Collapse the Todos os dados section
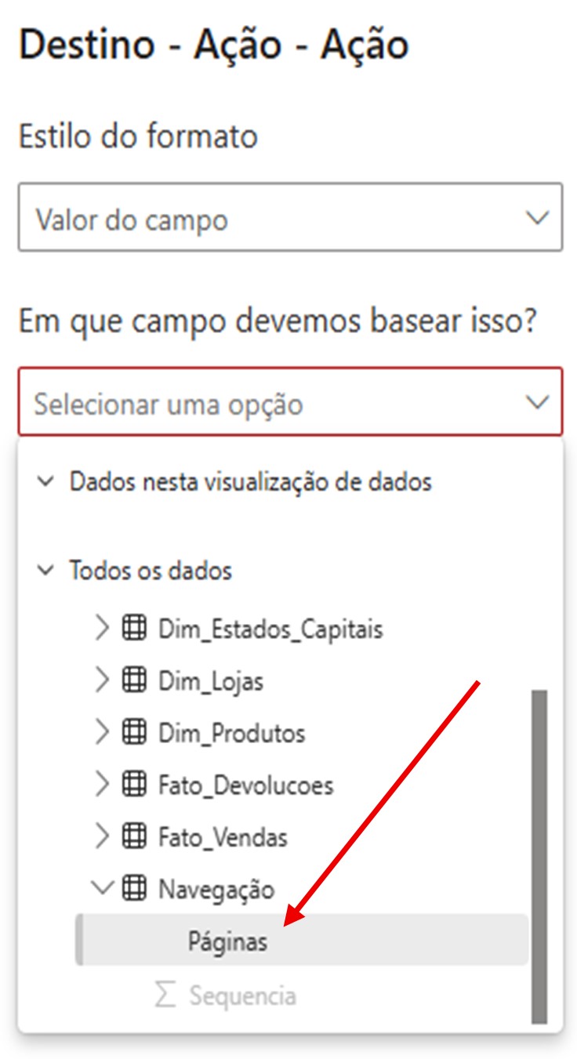The width and height of the screenshot is (577, 1059). [47, 570]
